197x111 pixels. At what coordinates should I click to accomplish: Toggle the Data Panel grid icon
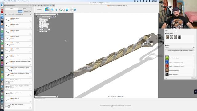36,6
